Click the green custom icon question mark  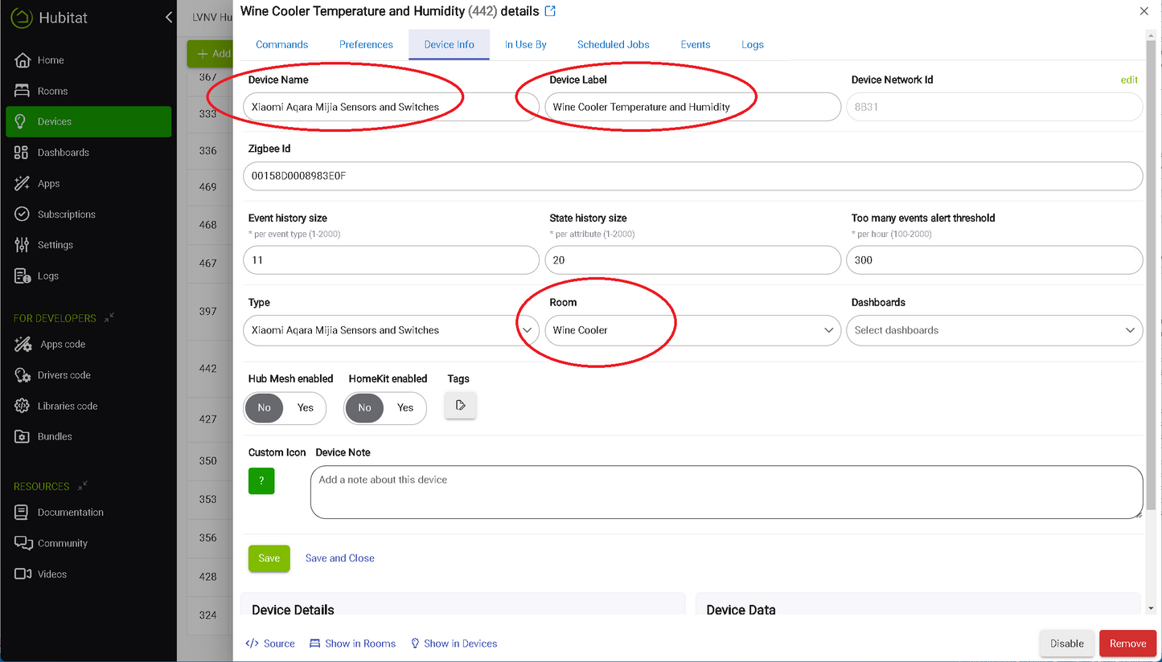(261, 481)
